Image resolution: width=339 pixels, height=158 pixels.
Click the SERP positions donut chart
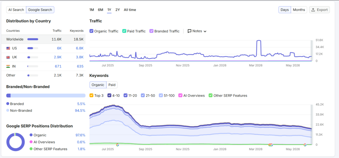coord(16,142)
